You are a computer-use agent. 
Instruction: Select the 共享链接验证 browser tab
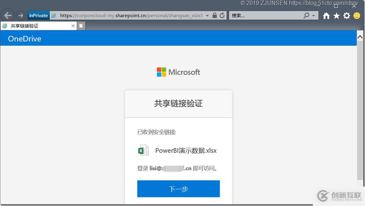coord(38,26)
